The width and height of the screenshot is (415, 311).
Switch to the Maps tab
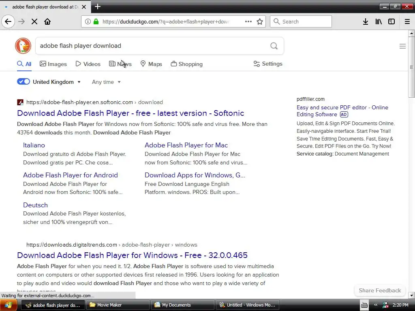point(151,64)
